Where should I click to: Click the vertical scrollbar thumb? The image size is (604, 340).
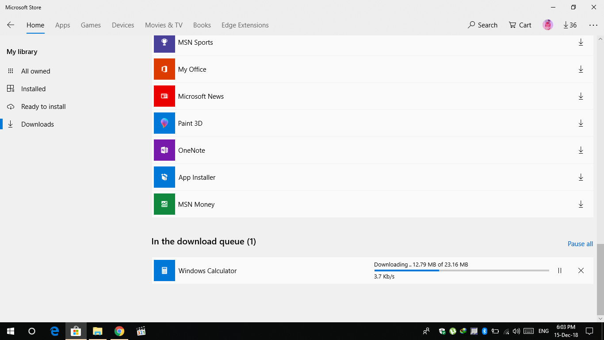600,279
